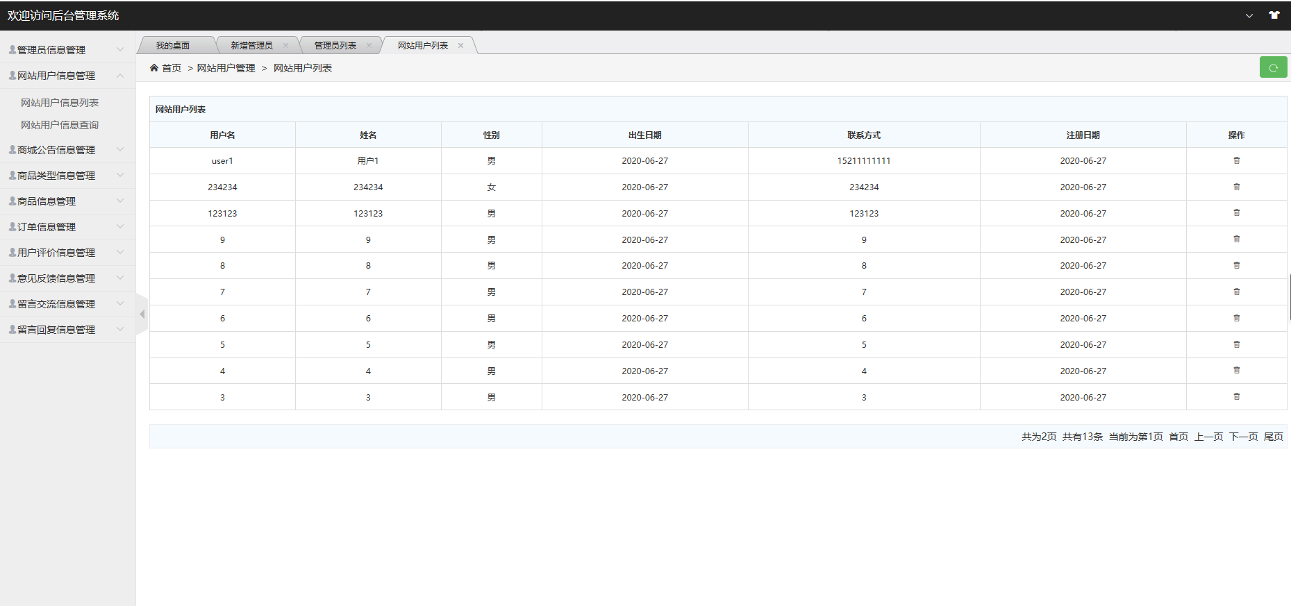Expand 商品类型信息管理 menu

point(67,176)
